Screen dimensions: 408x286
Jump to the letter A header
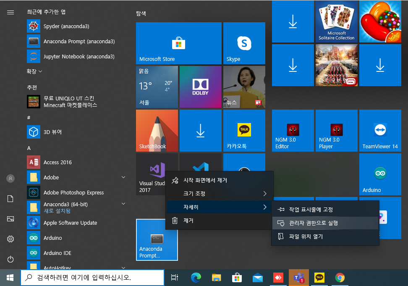29,148
